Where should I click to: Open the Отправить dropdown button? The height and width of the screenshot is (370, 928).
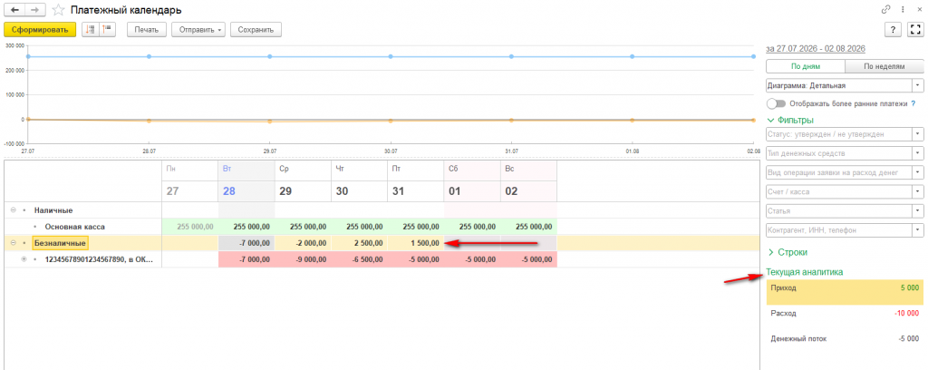coord(198,30)
